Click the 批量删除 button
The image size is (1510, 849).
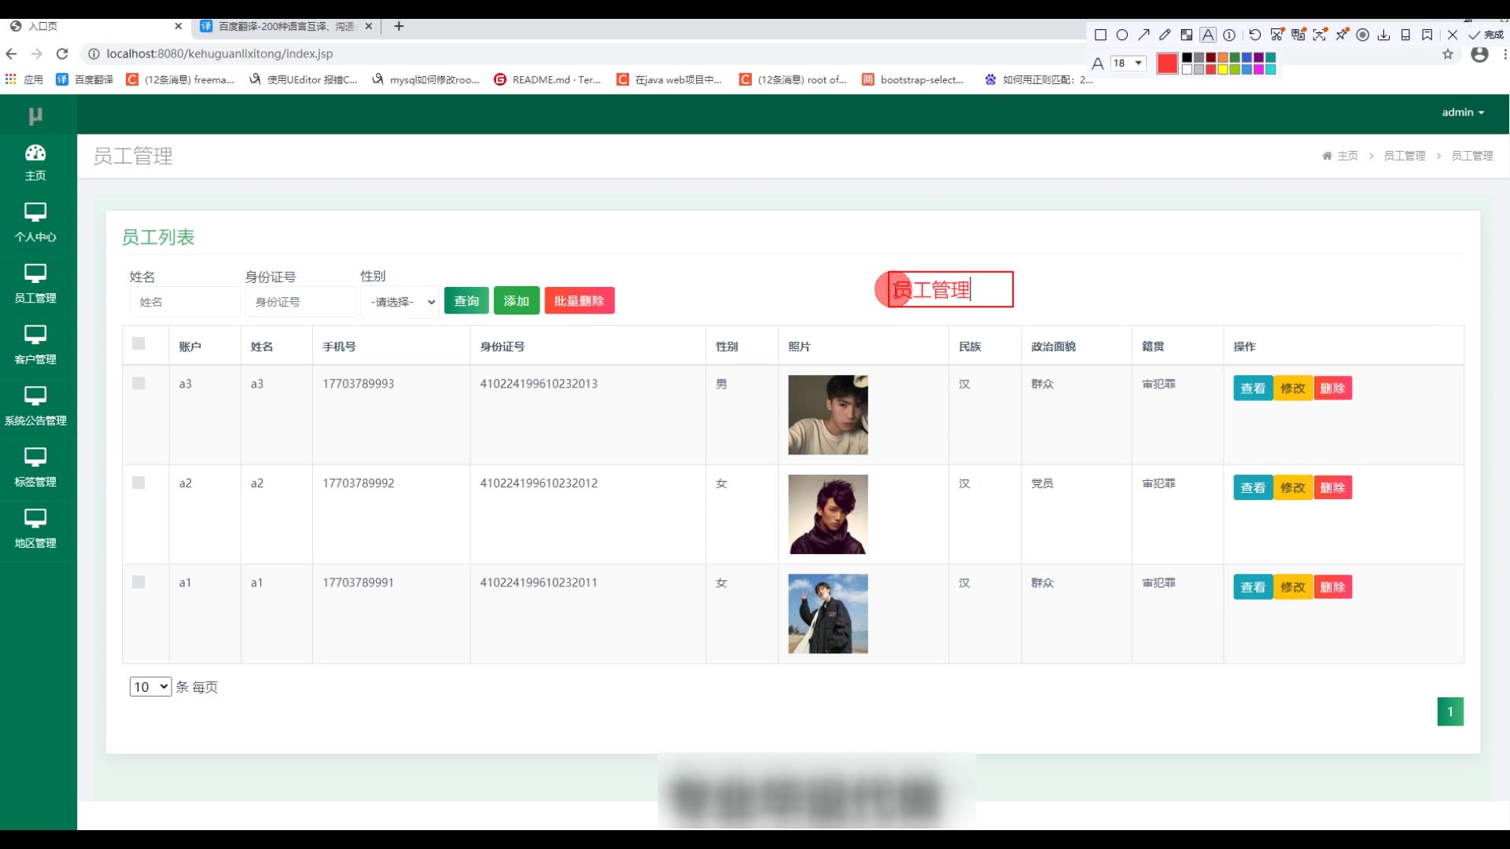tap(580, 301)
